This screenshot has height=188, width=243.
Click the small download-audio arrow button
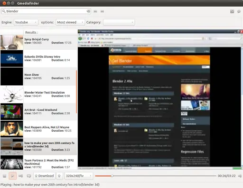(x=59, y=176)
